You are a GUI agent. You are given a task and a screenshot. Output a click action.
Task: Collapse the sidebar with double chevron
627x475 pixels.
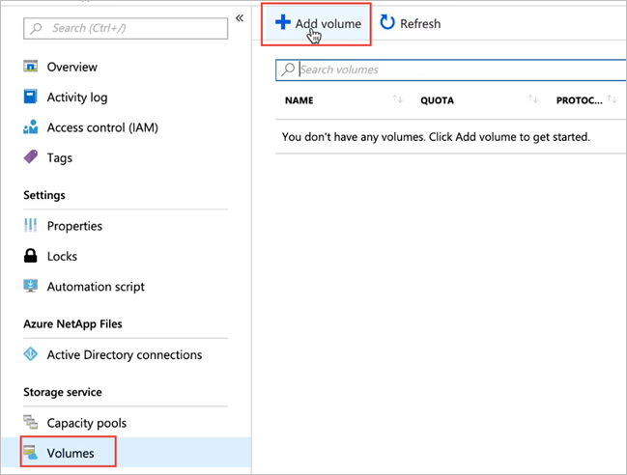click(240, 18)
